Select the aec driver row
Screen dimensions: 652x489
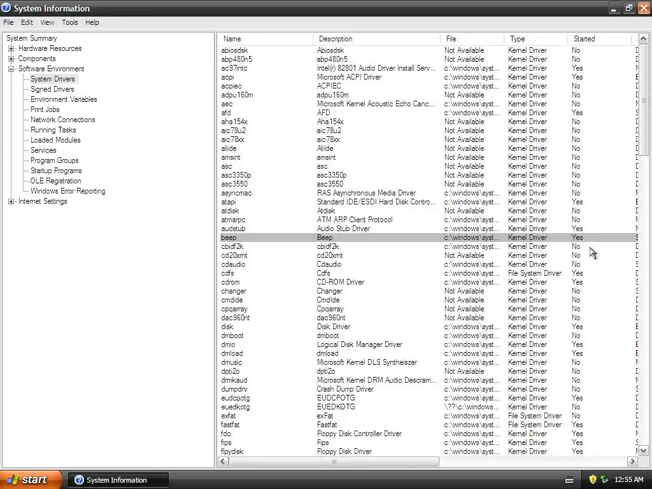(x=429, y=104)
